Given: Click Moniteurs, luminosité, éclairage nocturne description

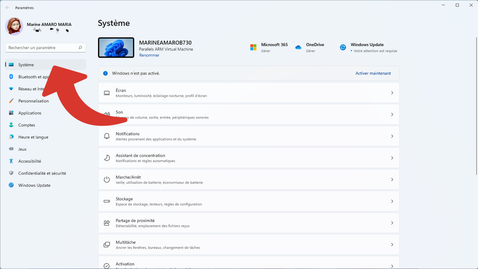Looking at the screenshot, I should (161, 96).
